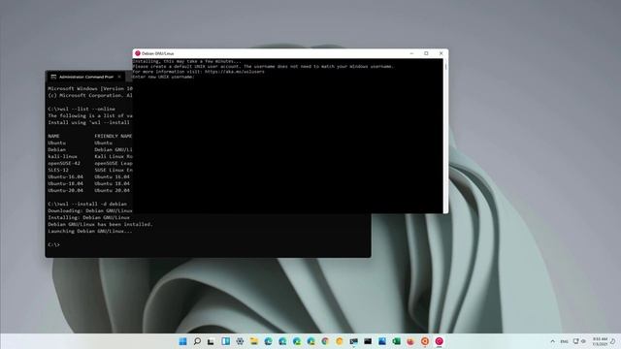Minimize the Debian GNU/Linux window
The image size is (621, 349).
(x=411, y=53)
